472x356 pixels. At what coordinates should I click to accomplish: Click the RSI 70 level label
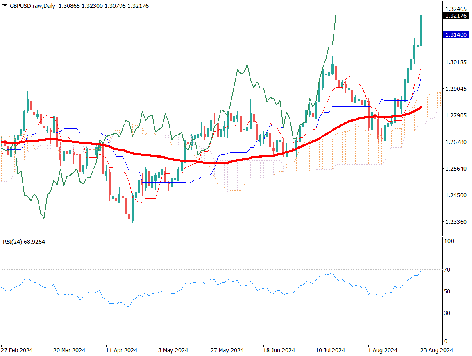pyautogui.click(x=447, y=270)
